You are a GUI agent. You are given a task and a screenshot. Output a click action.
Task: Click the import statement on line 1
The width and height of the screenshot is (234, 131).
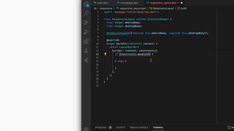(x=131, y=12)
